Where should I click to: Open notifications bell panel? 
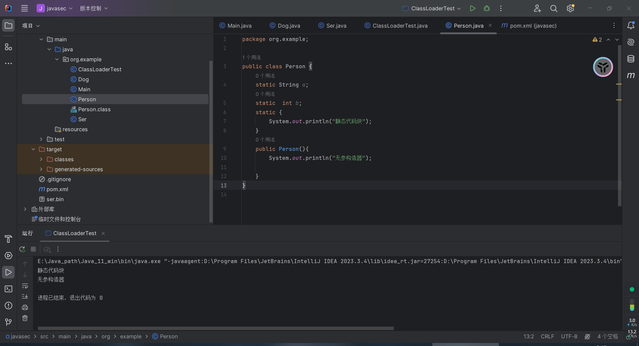(631, 26)
